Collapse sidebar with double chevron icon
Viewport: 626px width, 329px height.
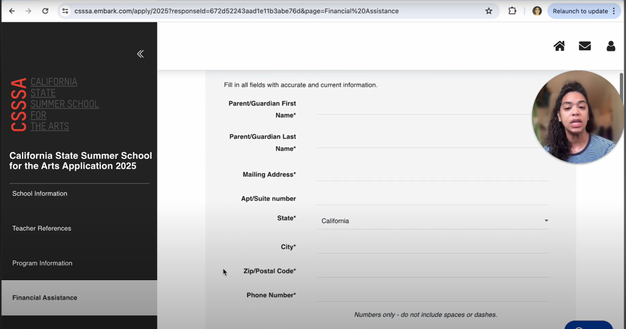click(140, 54)
